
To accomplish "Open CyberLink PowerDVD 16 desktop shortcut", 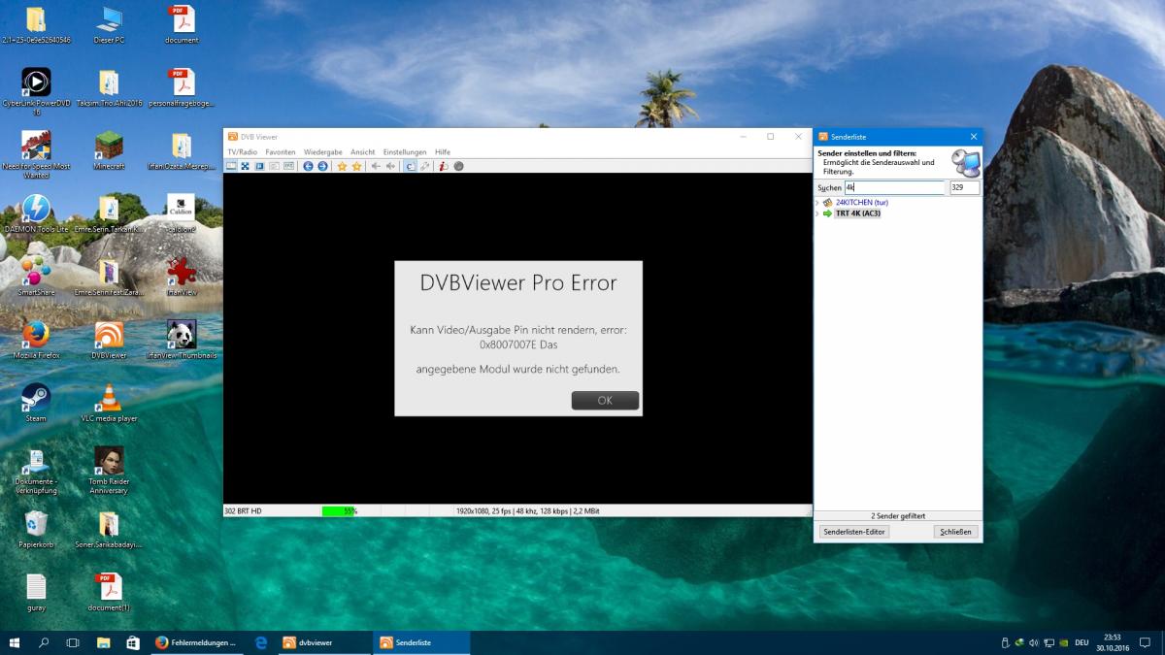I will [x=36, y=92].
